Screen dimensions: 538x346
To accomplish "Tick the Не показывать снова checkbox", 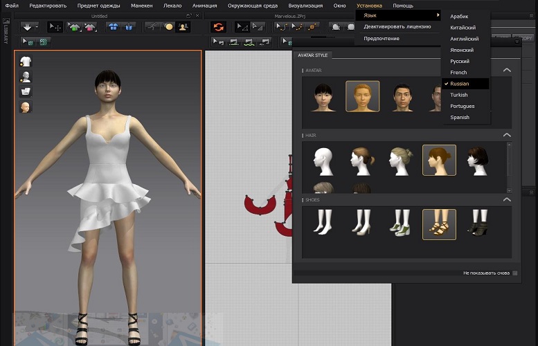I will coord(514,273).
